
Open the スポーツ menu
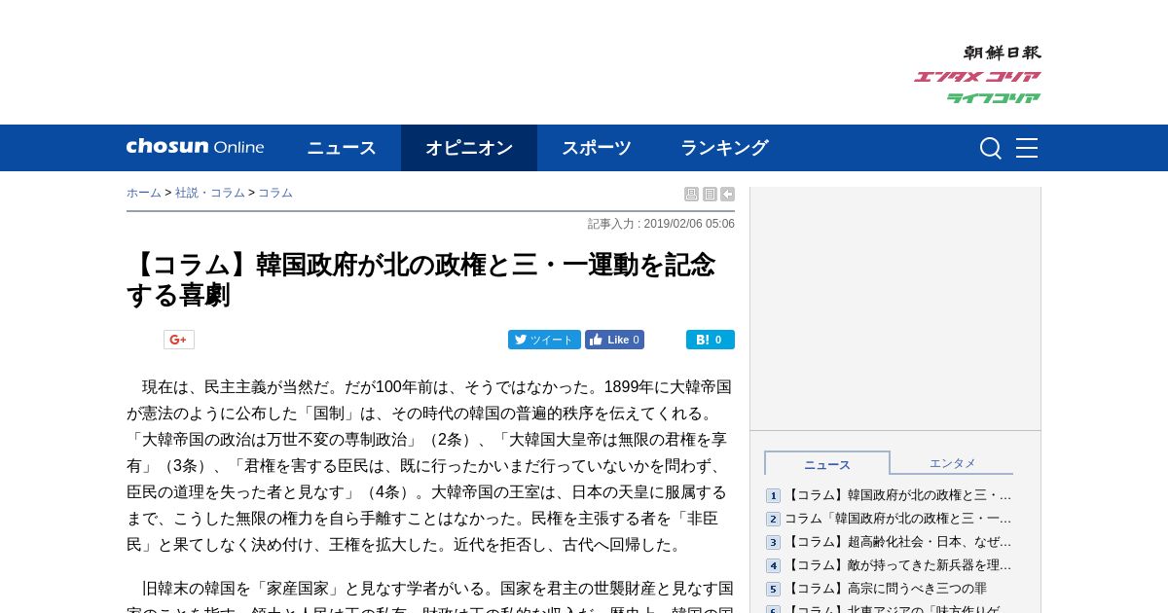pos(597,148)
